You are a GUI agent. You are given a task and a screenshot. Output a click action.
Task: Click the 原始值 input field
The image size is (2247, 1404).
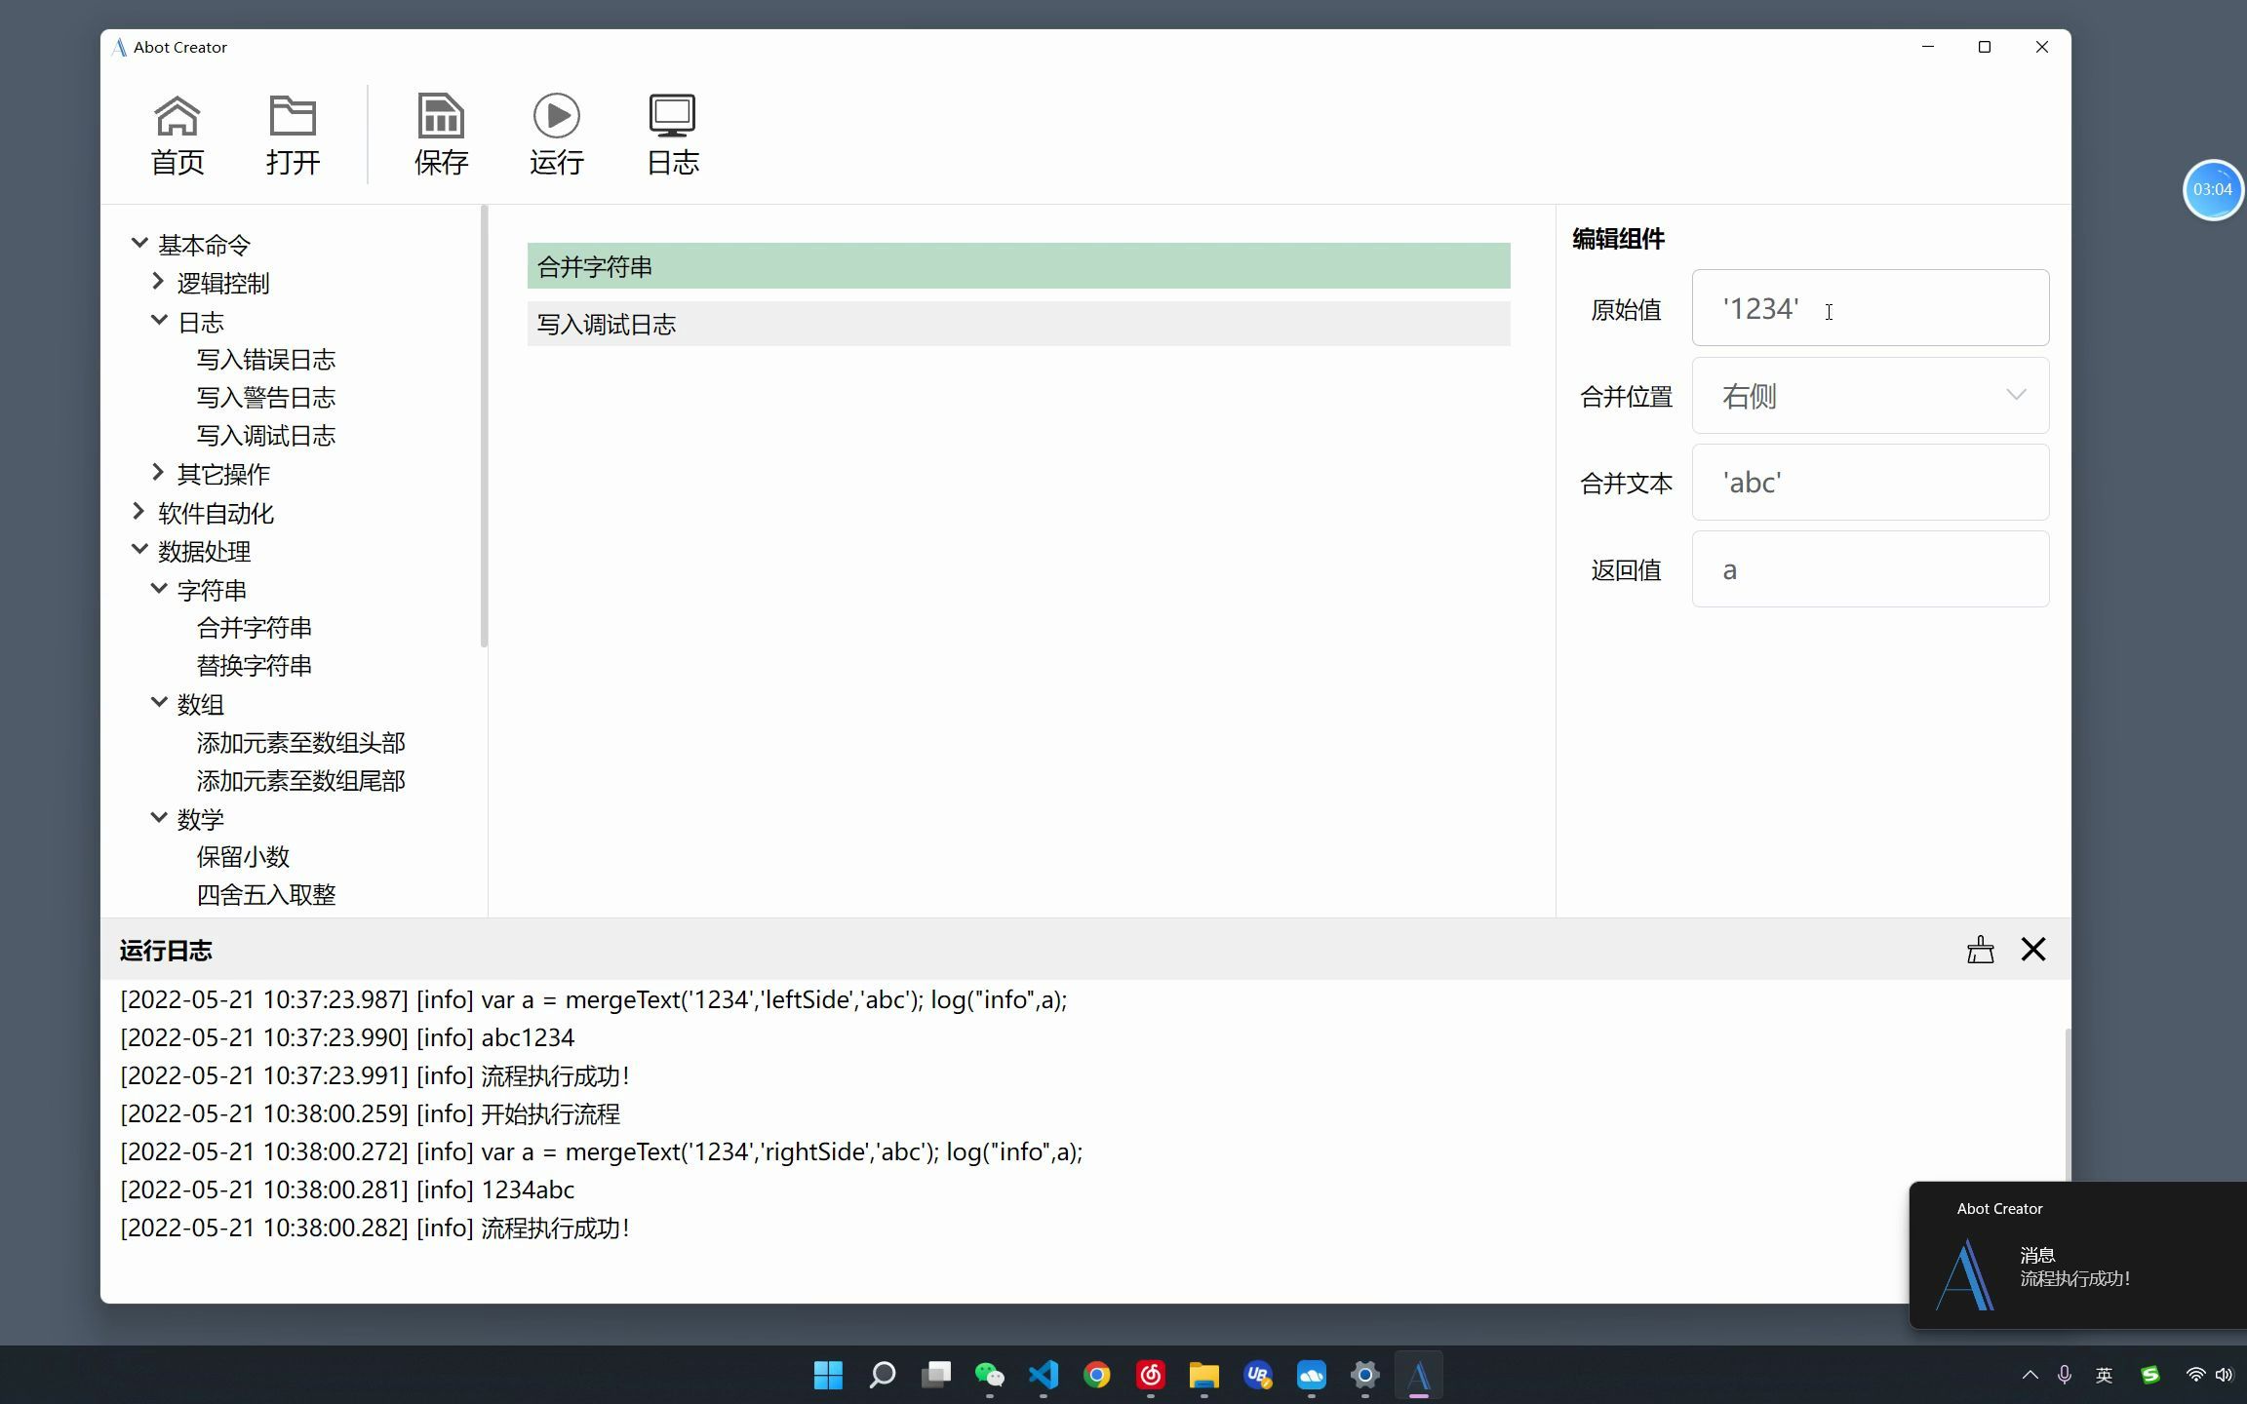tap(1871, 307)
